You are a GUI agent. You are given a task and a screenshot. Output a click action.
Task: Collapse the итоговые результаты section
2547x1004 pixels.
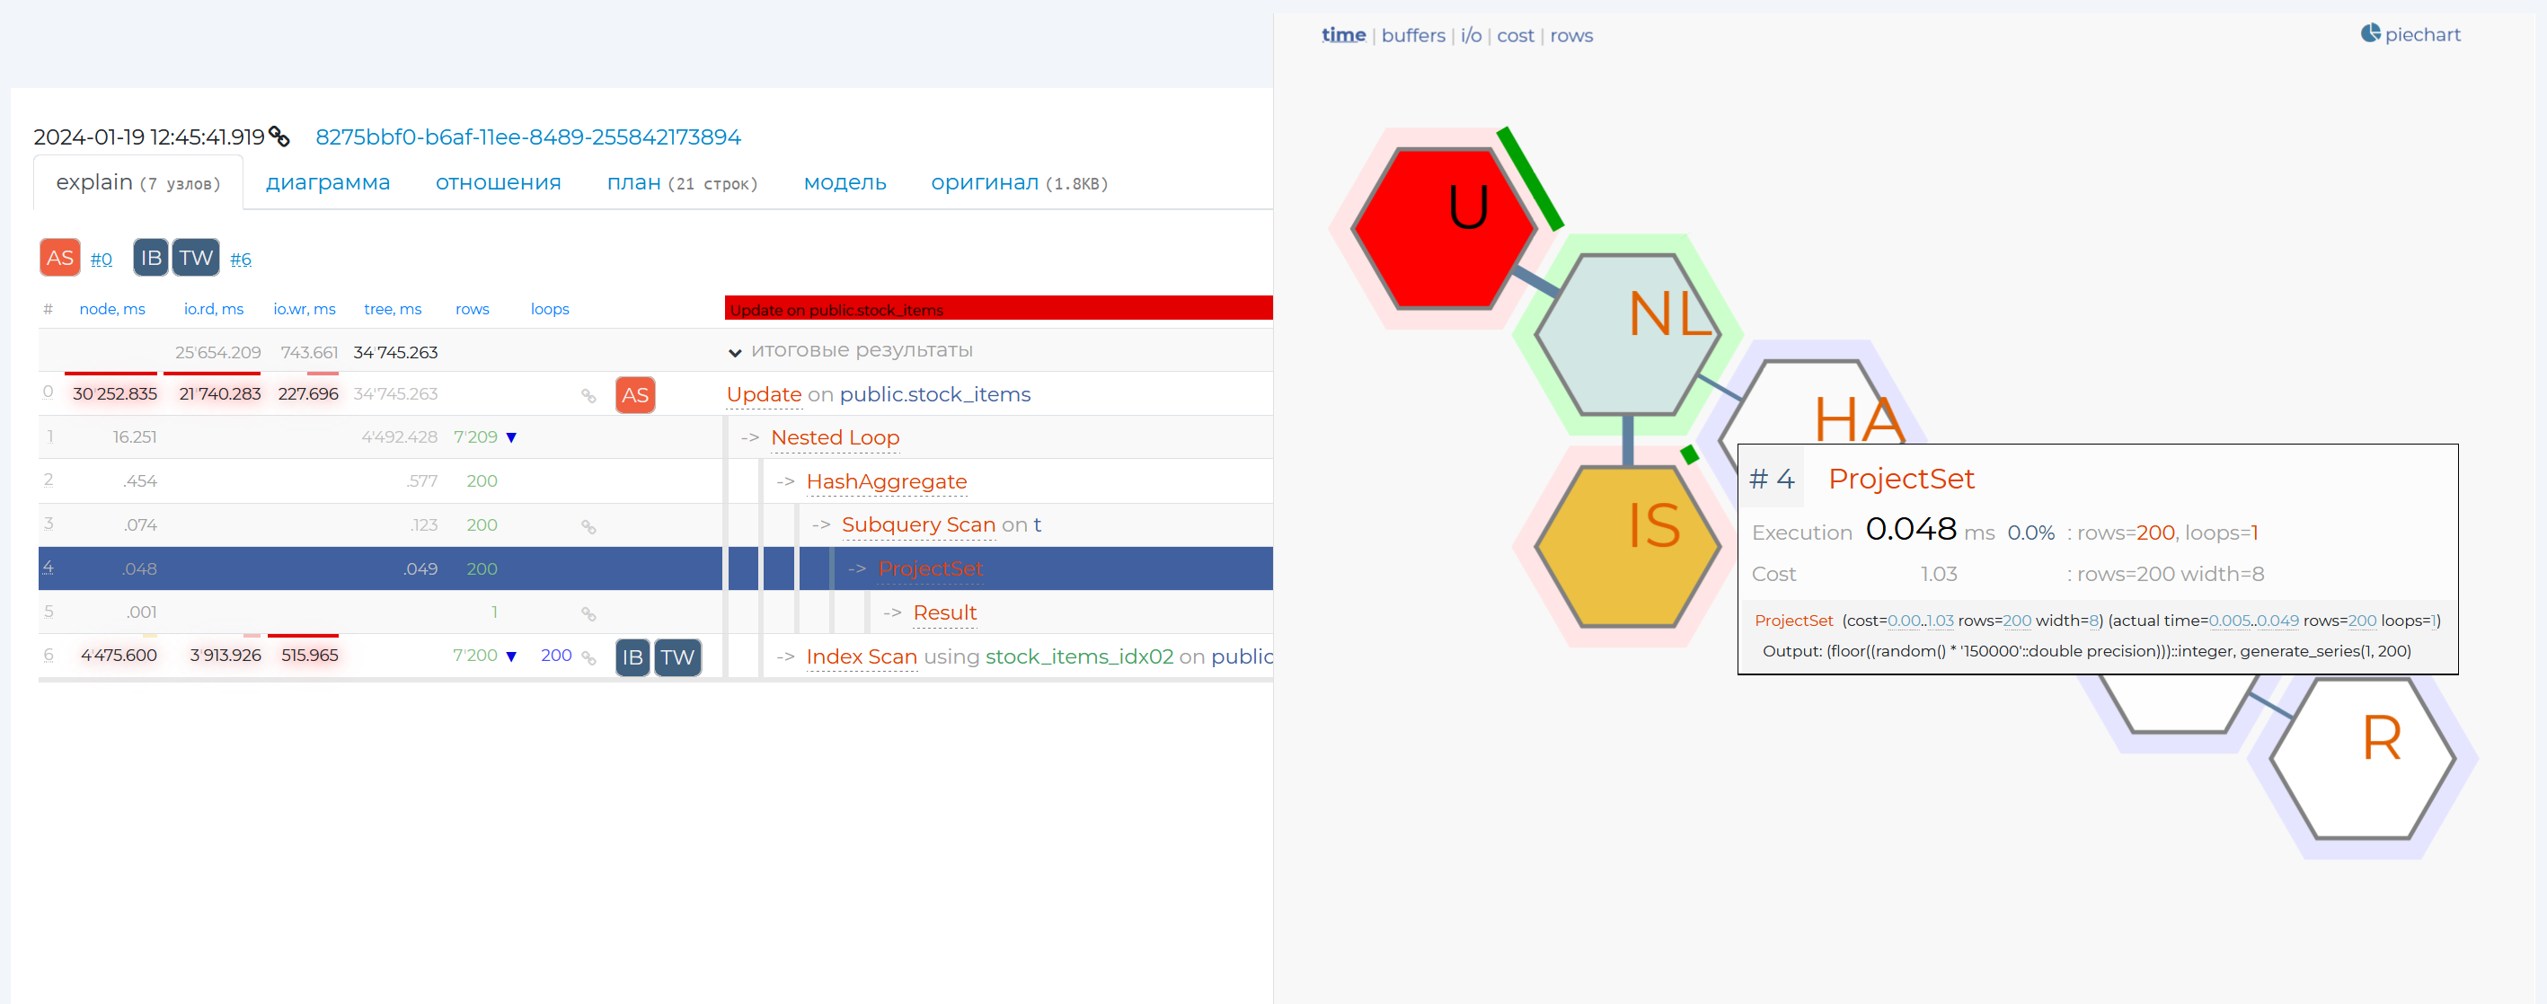tap(735, 353)
